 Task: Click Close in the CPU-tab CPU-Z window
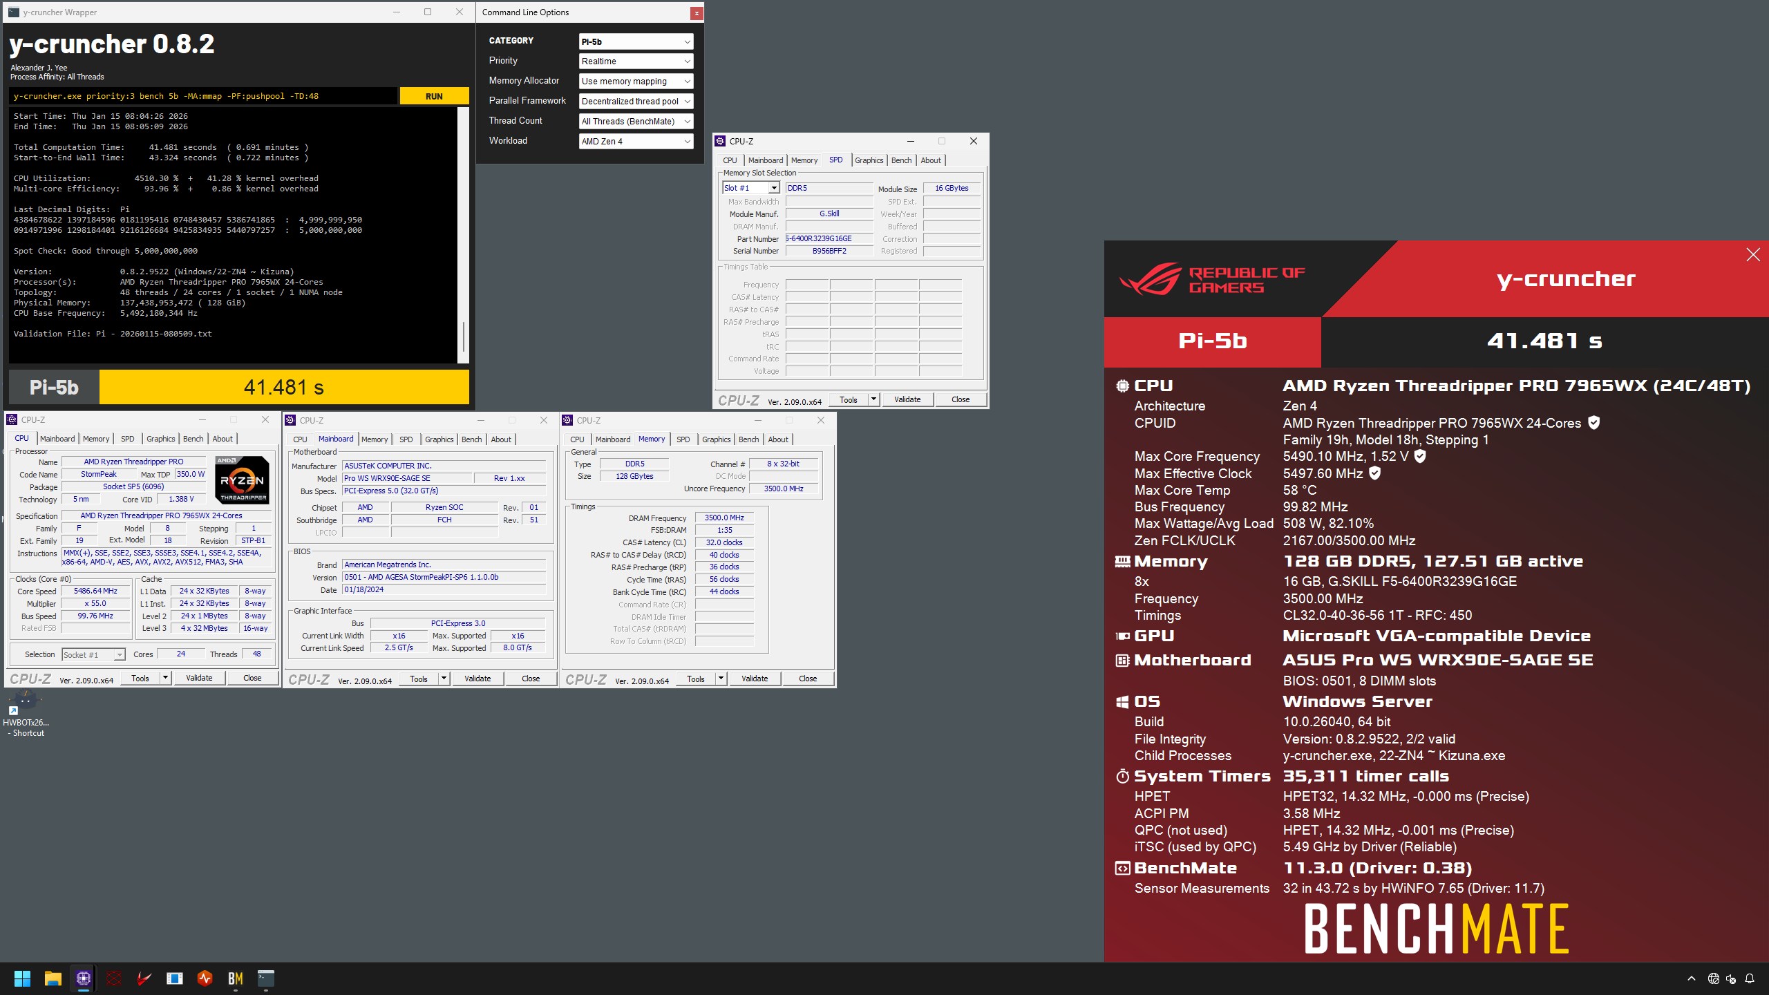[x=252, y=679]
